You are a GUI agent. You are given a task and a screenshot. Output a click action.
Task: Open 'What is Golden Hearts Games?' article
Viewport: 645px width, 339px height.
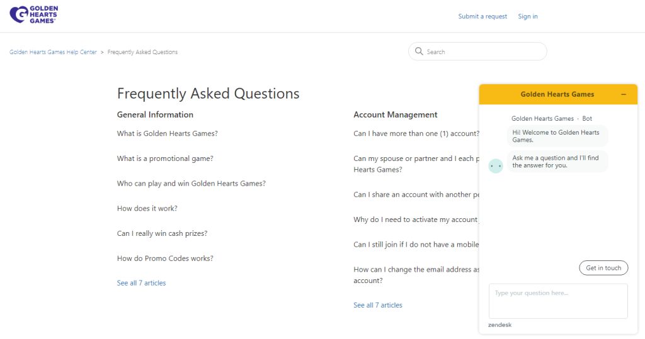point(167,133)
